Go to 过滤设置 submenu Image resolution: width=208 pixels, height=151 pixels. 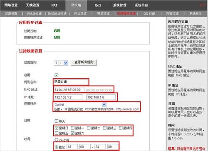11,13
